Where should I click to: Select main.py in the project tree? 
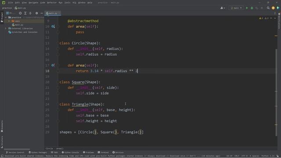coord(18,25)
